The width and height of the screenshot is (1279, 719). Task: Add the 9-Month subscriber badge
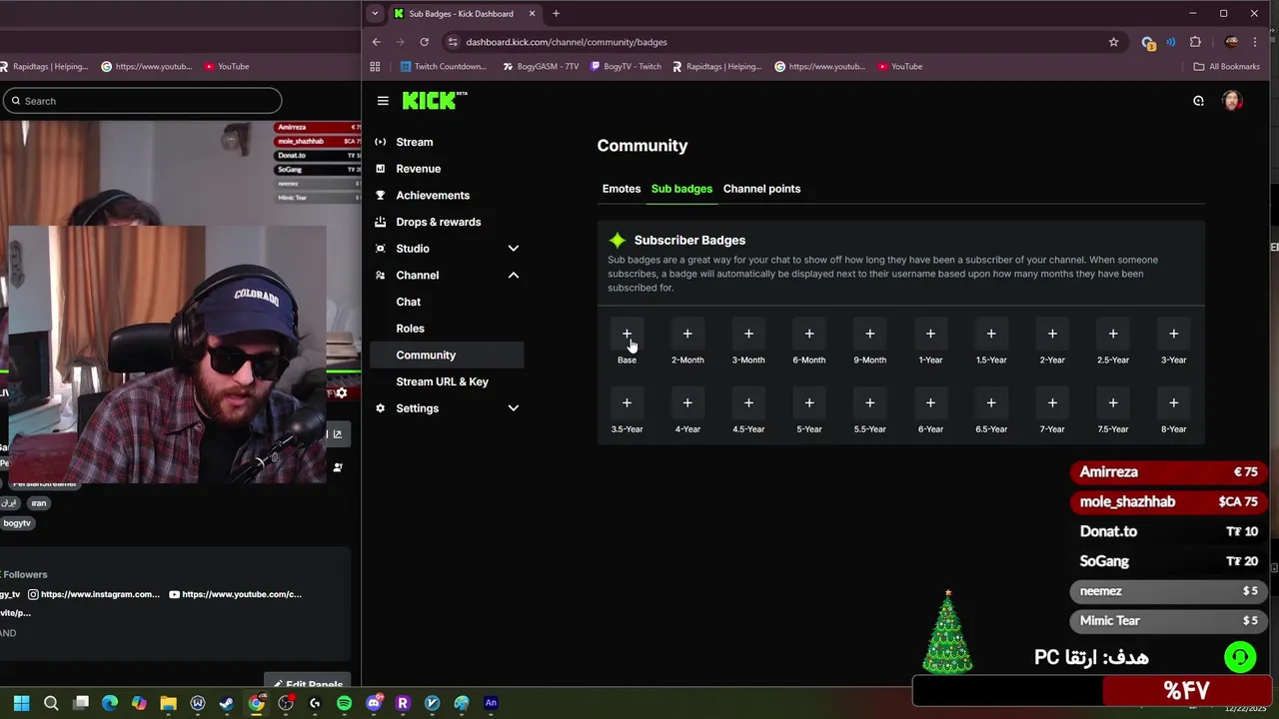tap(869, 334)
